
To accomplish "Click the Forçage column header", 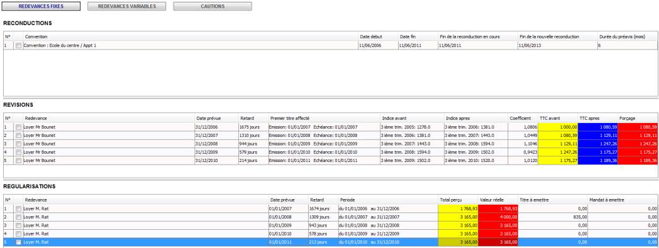I will point(638,118).
